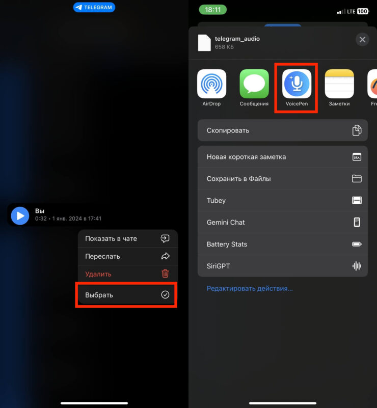Select Переслать in context menu
This screenshot has height=408, width=377.
pyautogui.click(x=128, y=256)
